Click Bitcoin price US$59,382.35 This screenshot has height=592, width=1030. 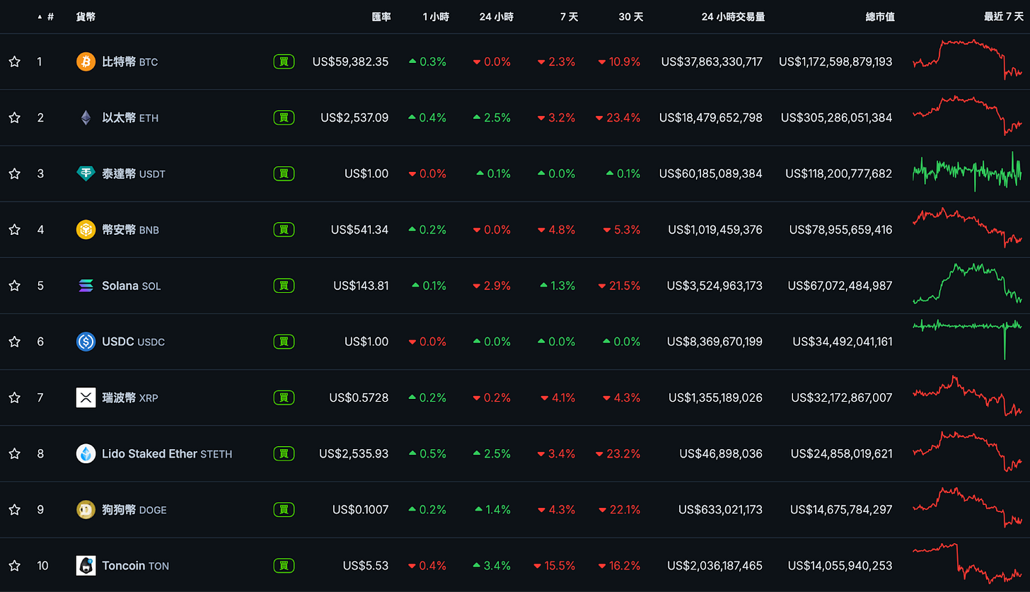350,62
